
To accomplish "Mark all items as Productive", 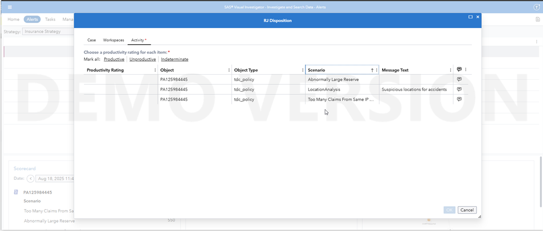I will pyautogui.click(x=114, y=60).
